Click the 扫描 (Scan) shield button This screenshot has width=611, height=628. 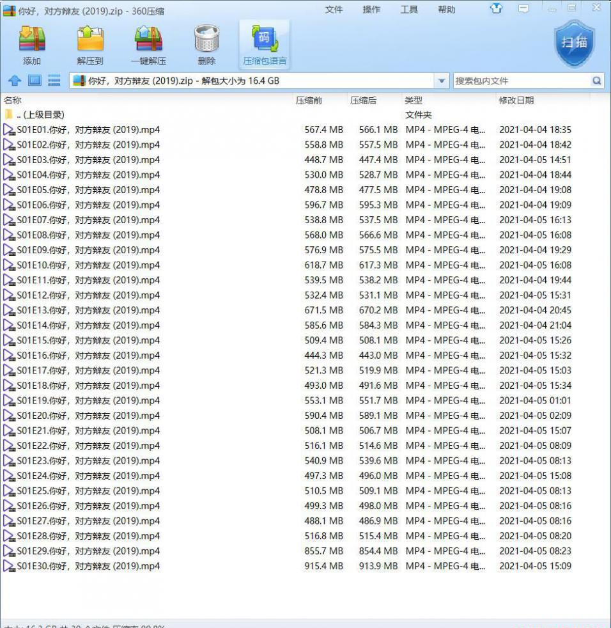[x=575, y=43]
